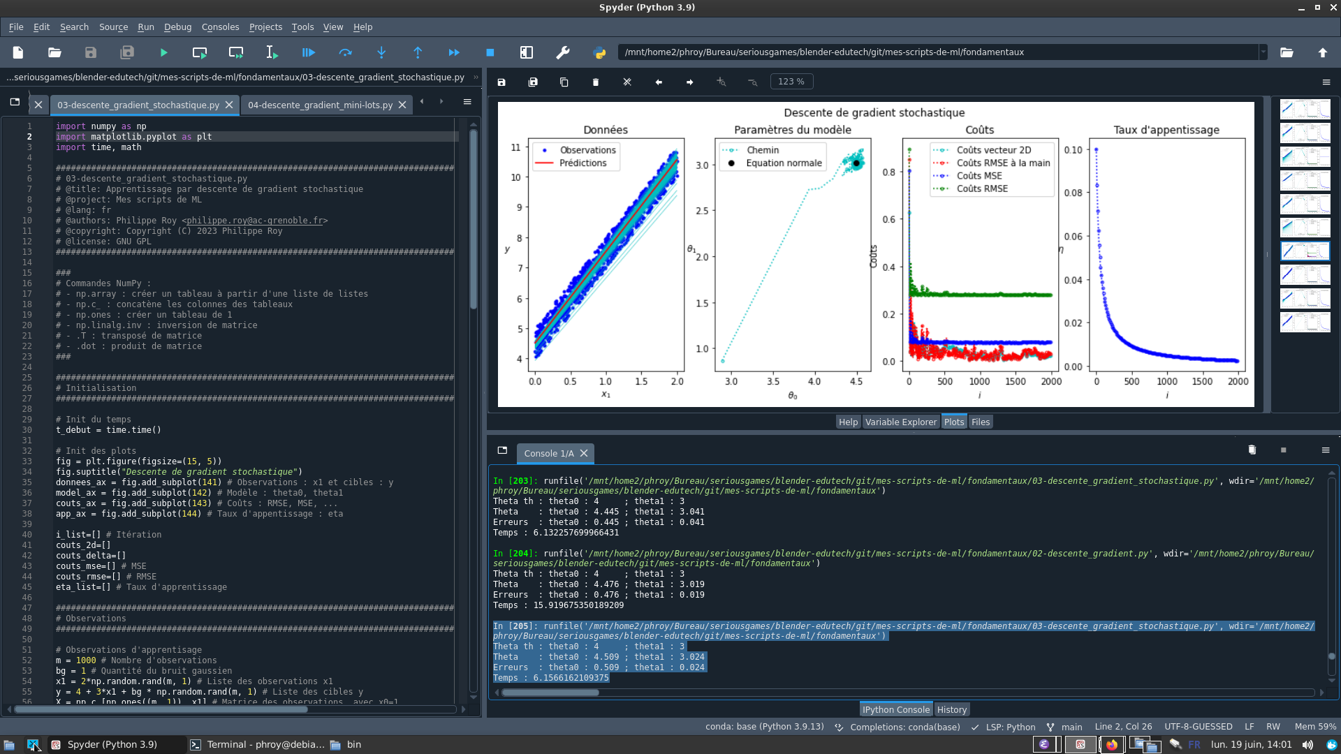Click the Plots panel icon
The height and width of the screenshot is (754, 1341).
953,422
